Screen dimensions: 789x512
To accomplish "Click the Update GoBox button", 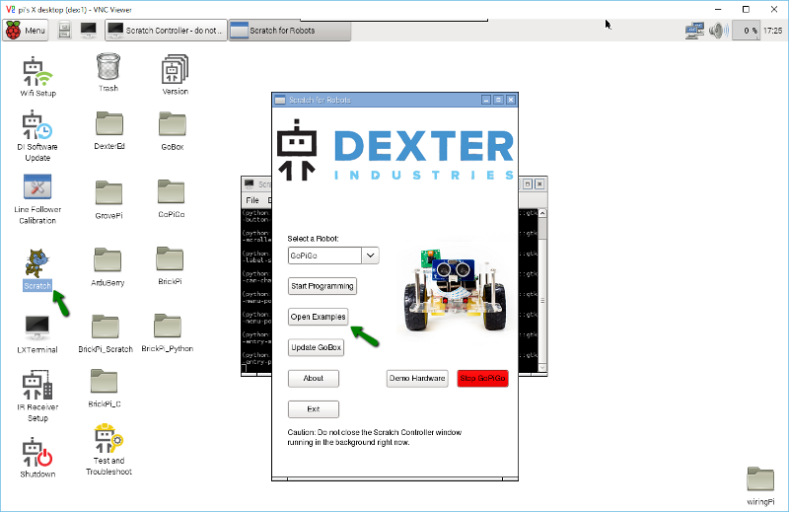I will tap(316, 347).
